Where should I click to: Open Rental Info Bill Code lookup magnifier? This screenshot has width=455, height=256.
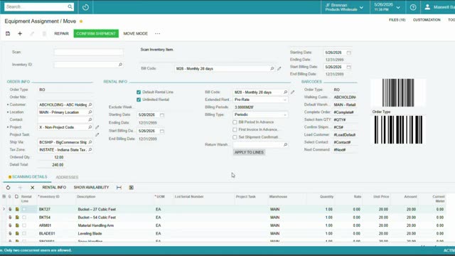tap(285, 92)
